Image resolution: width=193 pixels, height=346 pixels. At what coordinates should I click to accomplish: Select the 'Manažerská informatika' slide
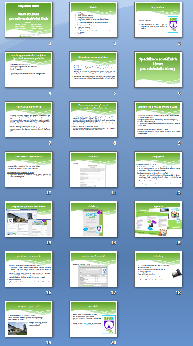click(x=29, y=169)
